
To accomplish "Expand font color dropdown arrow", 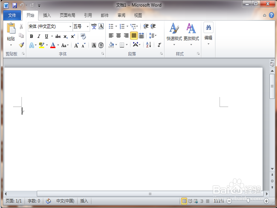I will tap(58, 45).
